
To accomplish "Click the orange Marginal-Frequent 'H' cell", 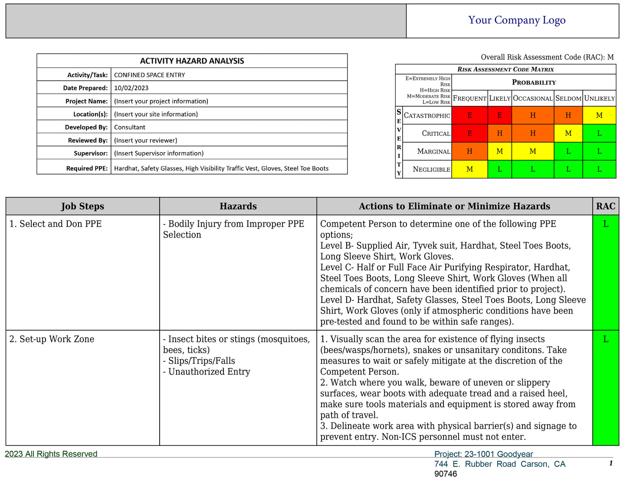I will point(469,151).
